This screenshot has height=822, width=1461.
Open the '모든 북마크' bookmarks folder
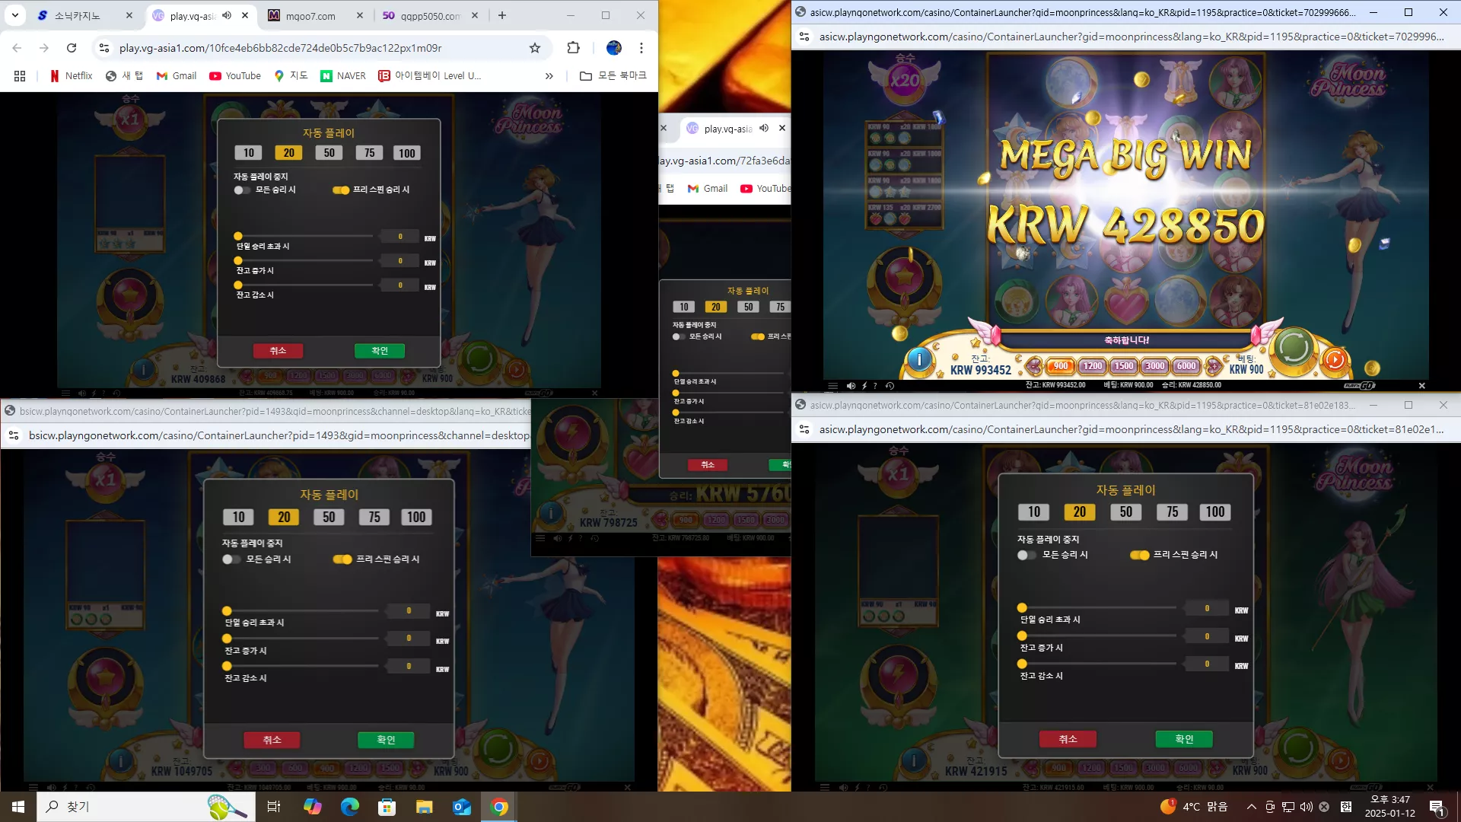tap(613, 76)
